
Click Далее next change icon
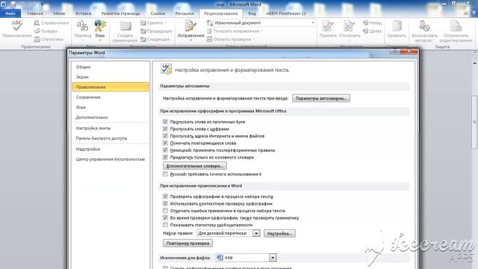(365, 31)
